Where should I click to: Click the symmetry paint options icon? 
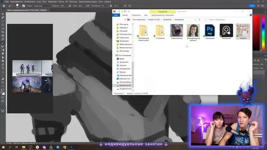coord(130,6)
